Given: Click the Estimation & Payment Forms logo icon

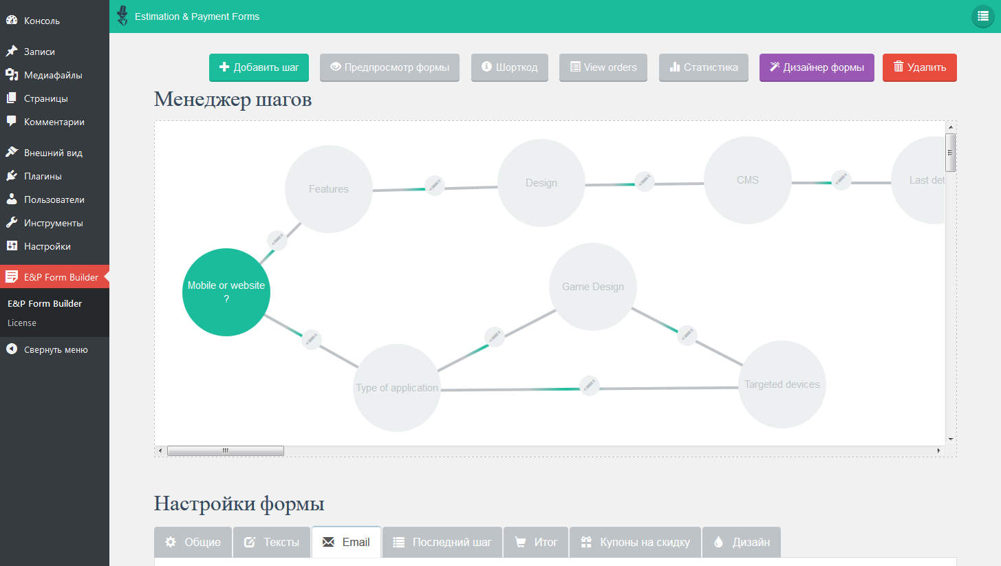Looking at the screenshot, I should (x=122, y=16).
